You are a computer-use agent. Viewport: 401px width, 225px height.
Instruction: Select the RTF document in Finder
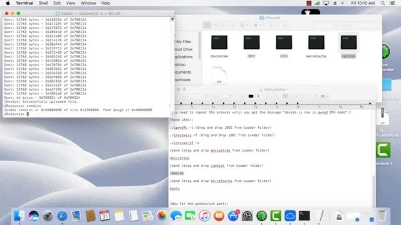[219, 75]
